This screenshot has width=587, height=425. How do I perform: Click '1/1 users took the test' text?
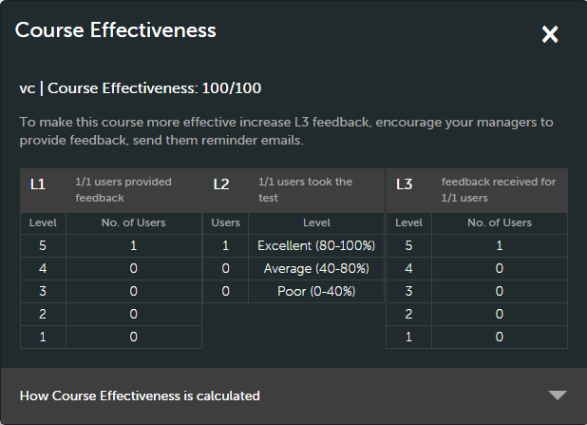tap(305, 190)
